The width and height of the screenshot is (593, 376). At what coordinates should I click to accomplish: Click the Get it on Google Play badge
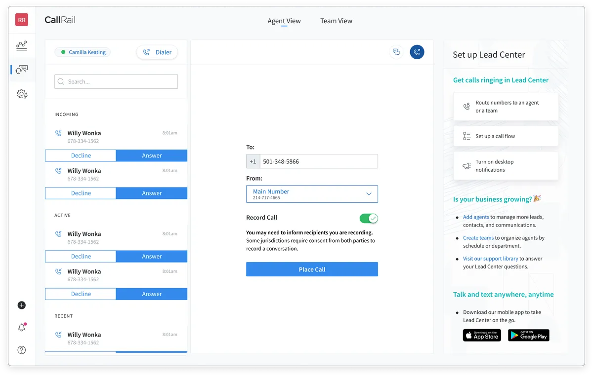pos(529,336)
